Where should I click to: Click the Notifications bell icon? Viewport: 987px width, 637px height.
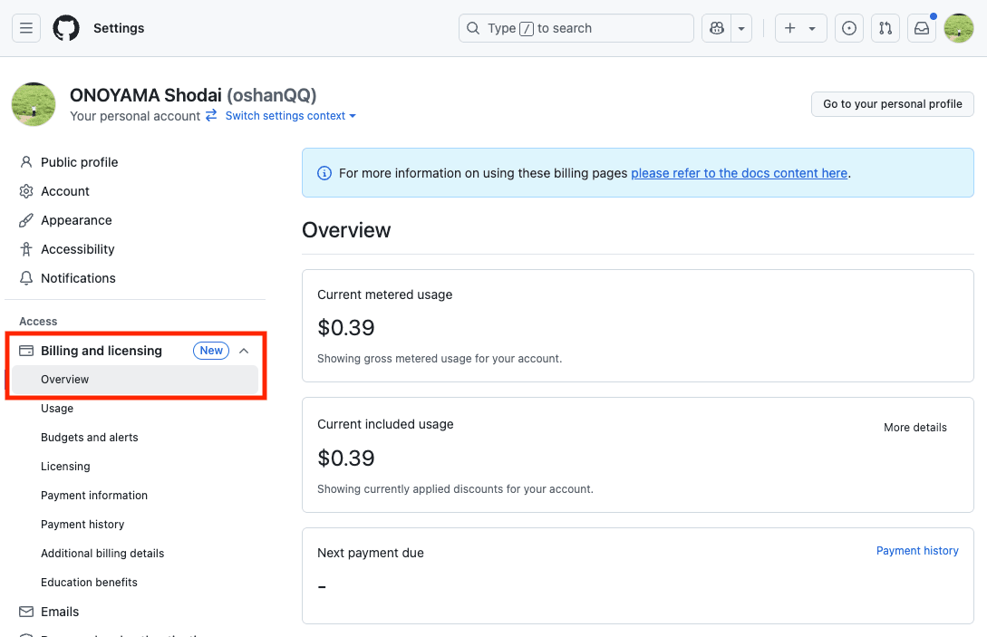tap(25, 278)
